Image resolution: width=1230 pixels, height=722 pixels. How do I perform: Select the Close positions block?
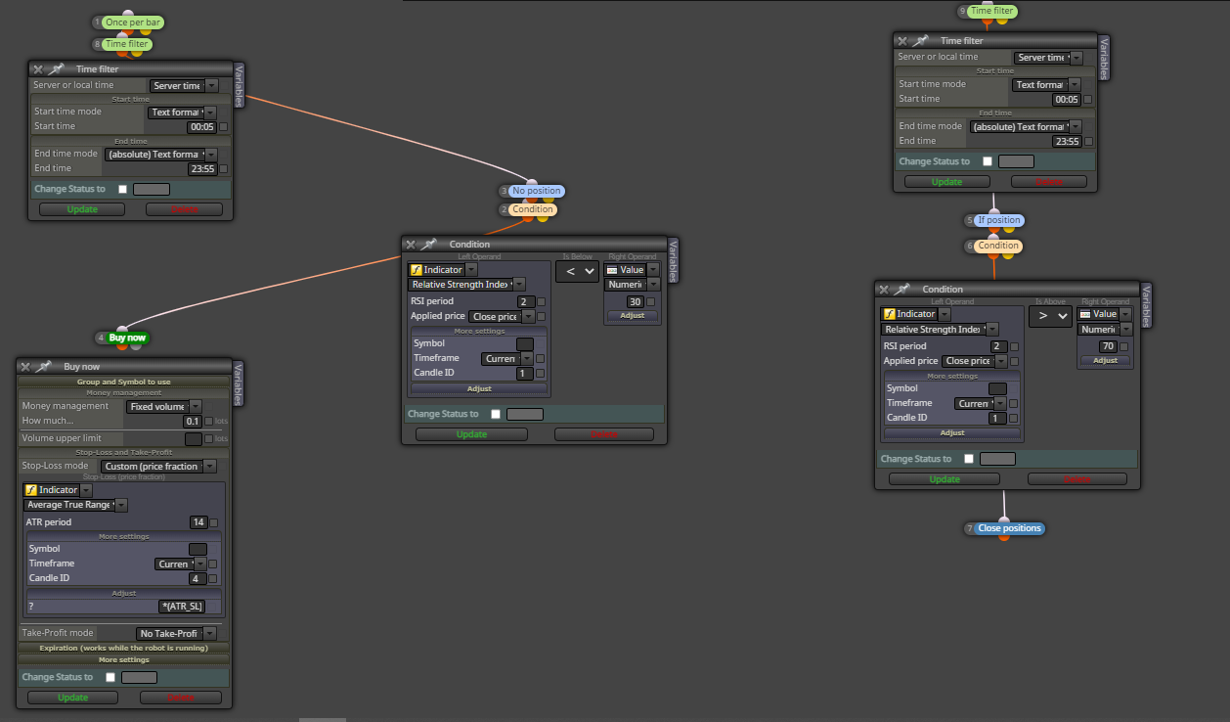1010,528
